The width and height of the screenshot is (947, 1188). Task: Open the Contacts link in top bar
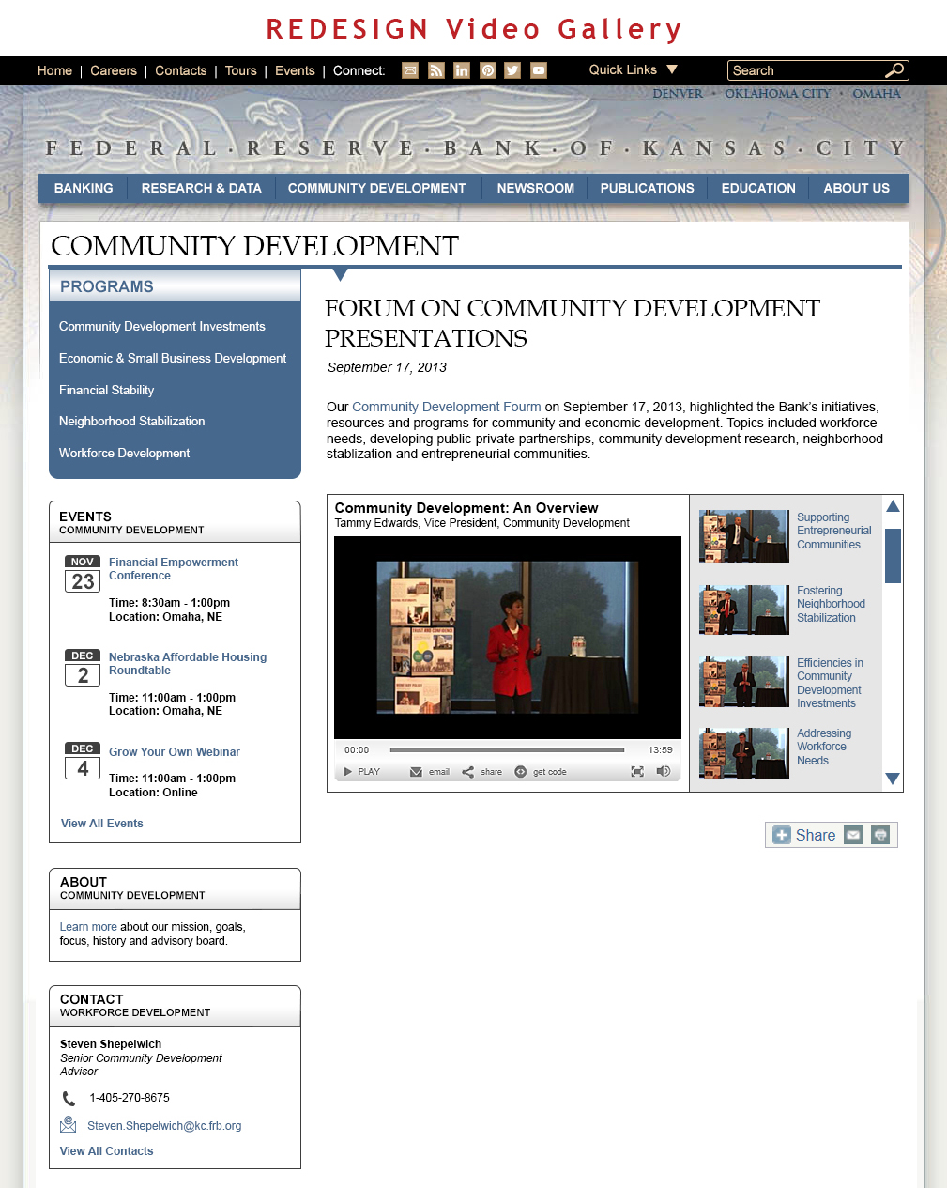pyautogui.click(x=180, y=70)
